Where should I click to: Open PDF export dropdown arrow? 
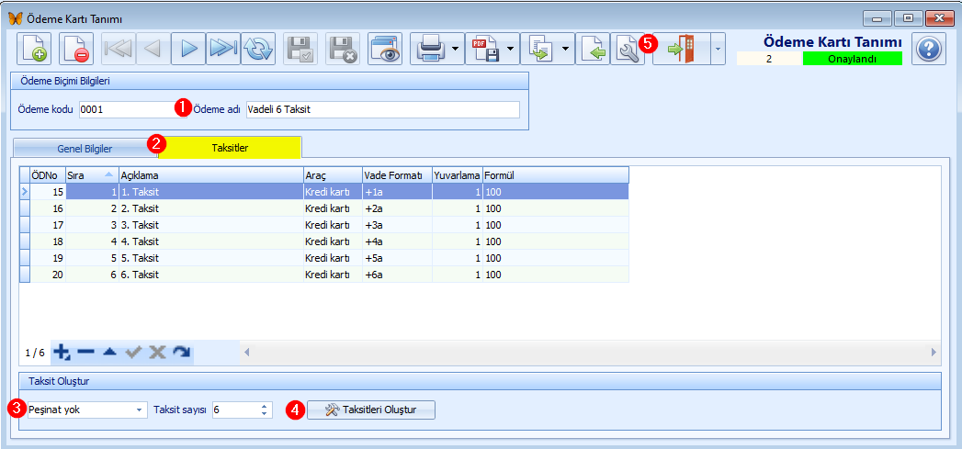tap(513, 49)
